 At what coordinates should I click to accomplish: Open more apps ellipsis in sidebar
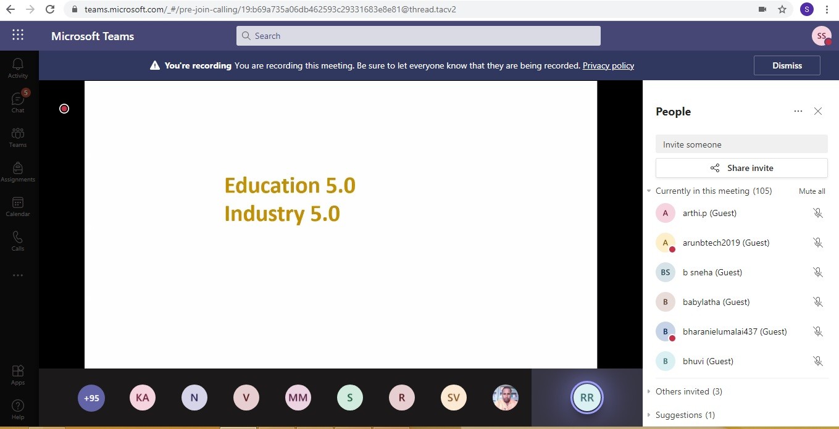(18, 275)
